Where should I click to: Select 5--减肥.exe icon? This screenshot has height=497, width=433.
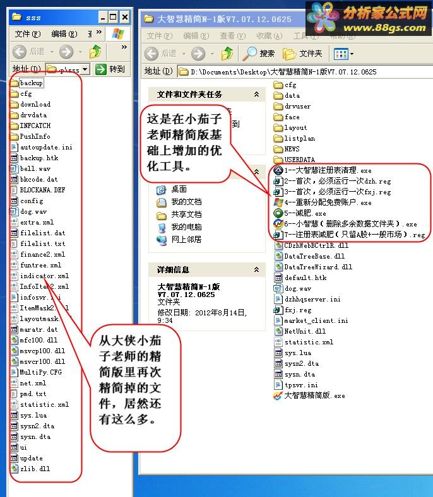278,213
